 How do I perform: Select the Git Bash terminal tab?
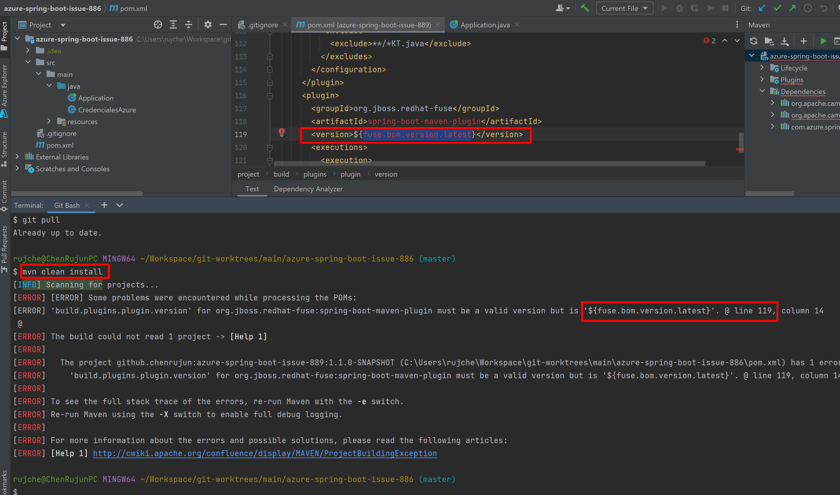[x=67, y=205]
